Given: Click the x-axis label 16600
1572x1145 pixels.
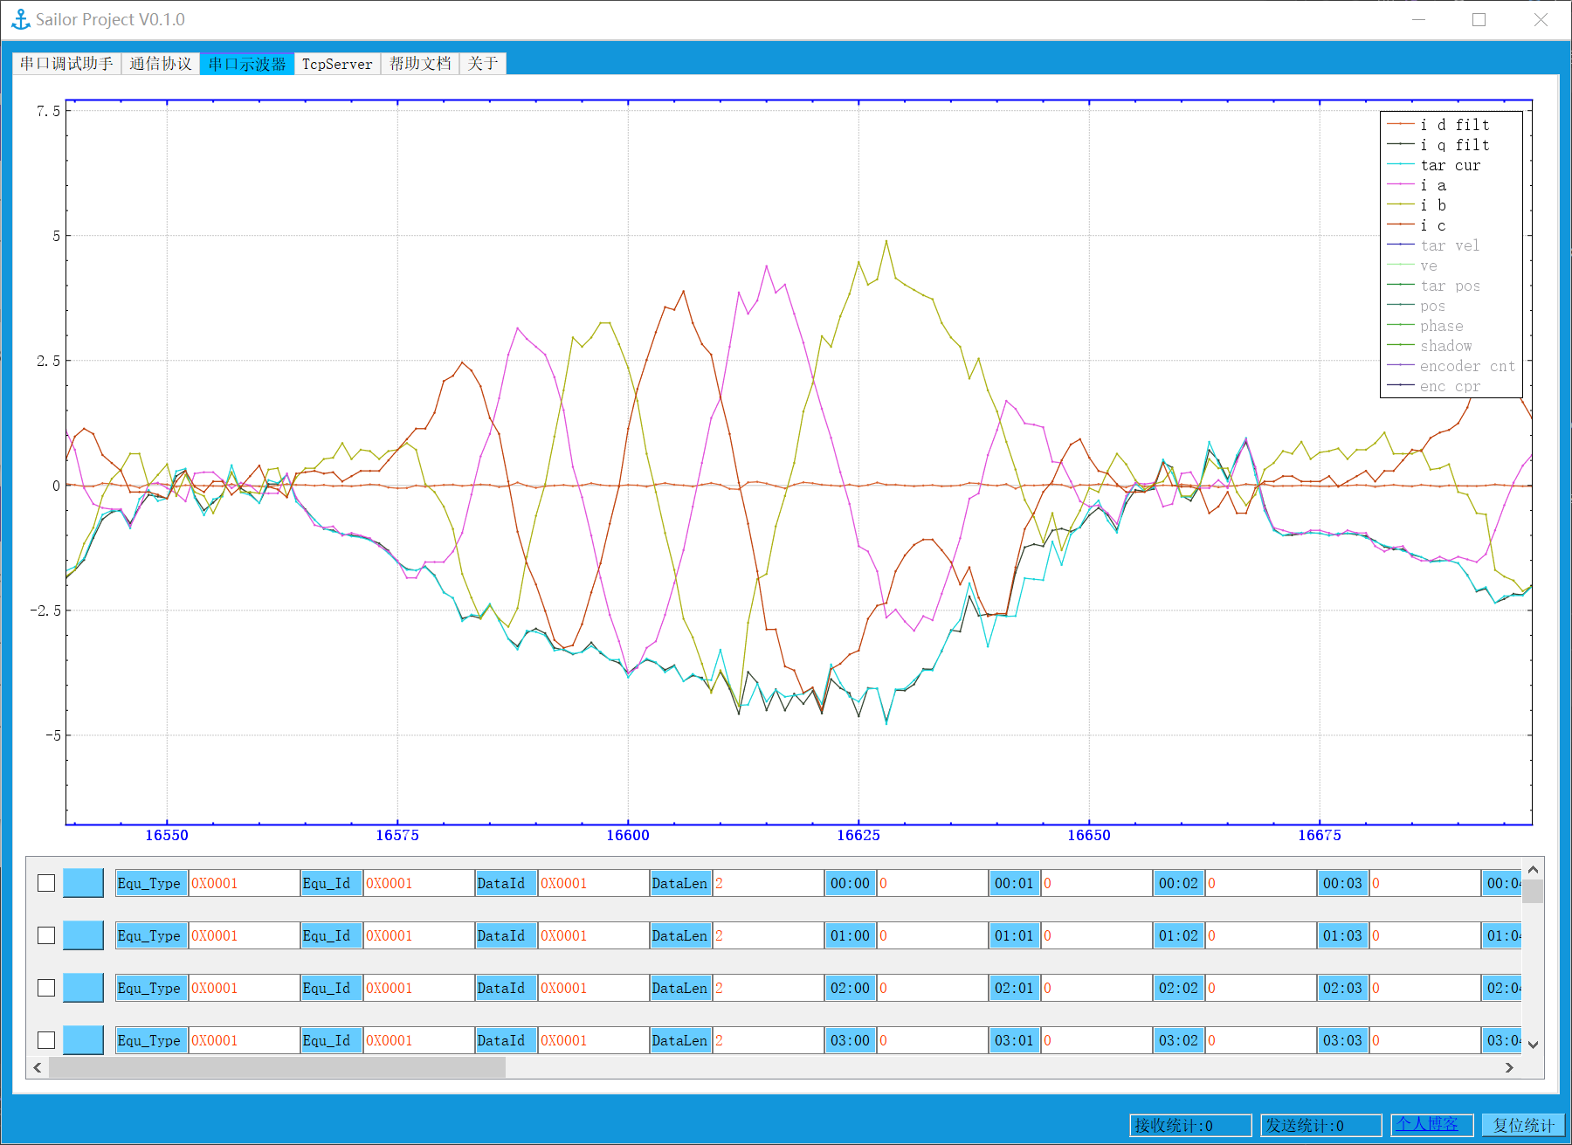Looking at the screenshot, I should point(628,835).
